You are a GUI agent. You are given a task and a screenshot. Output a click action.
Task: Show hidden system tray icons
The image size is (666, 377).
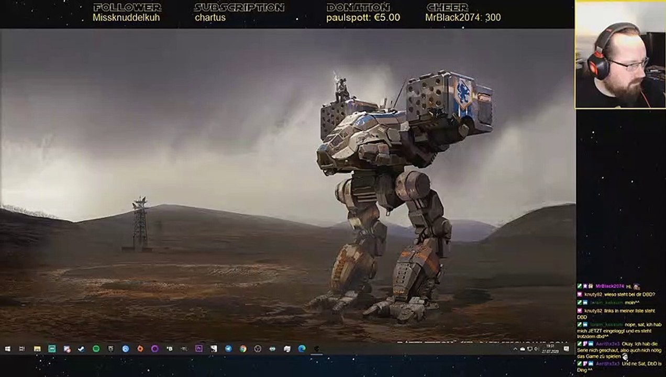point(515,349)
